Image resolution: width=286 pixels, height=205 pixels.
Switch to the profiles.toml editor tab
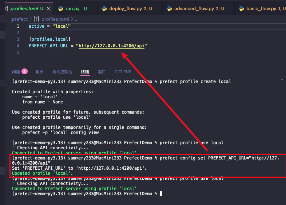tap(24, 8)
